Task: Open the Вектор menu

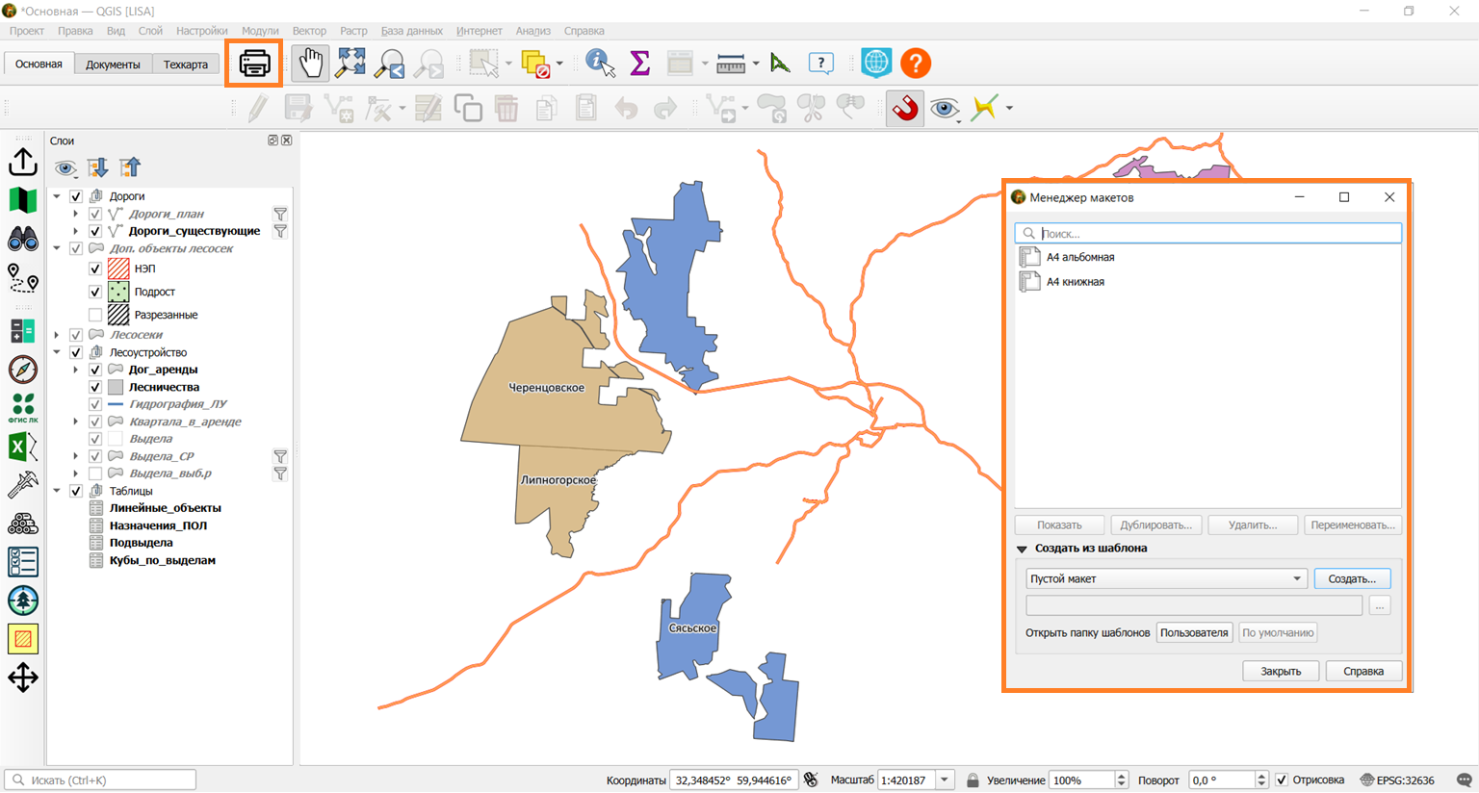Action: (309, 31)
